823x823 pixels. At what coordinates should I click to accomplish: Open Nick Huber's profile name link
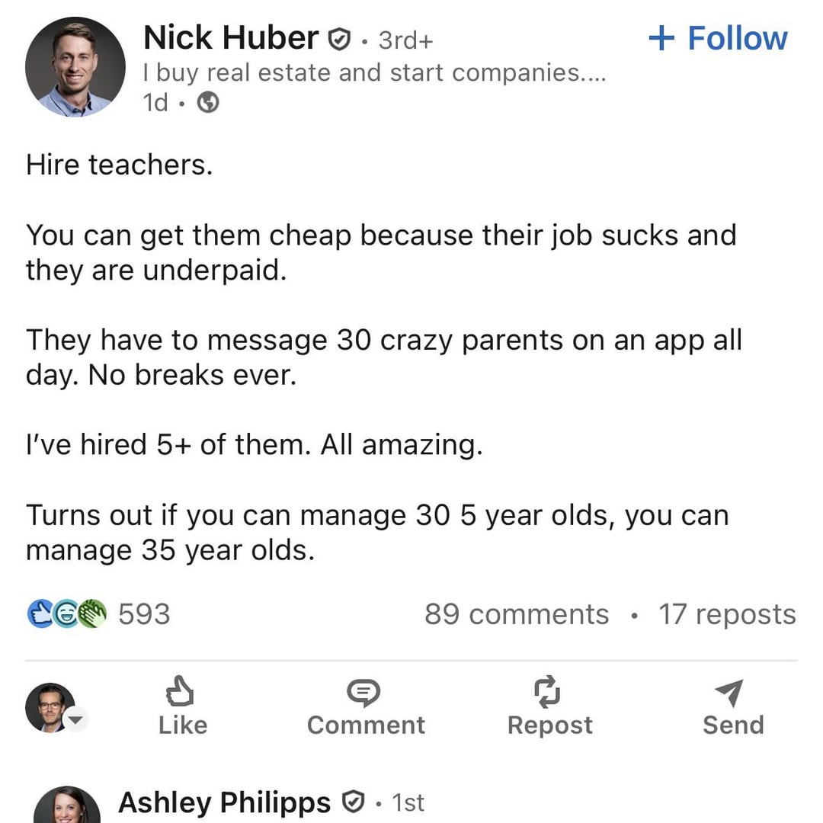[231, 38]
